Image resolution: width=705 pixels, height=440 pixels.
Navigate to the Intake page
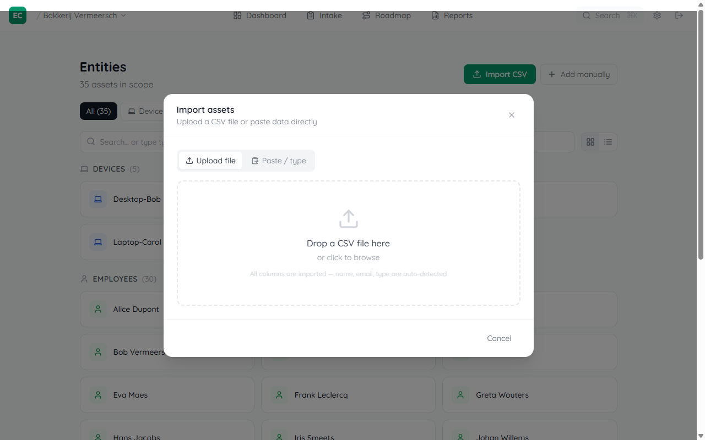tap(324, 15)
